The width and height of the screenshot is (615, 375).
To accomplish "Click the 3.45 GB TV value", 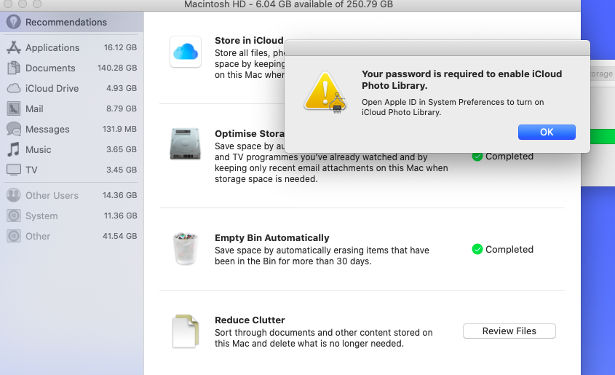I will pyautogui.click(x=122, y=170).
